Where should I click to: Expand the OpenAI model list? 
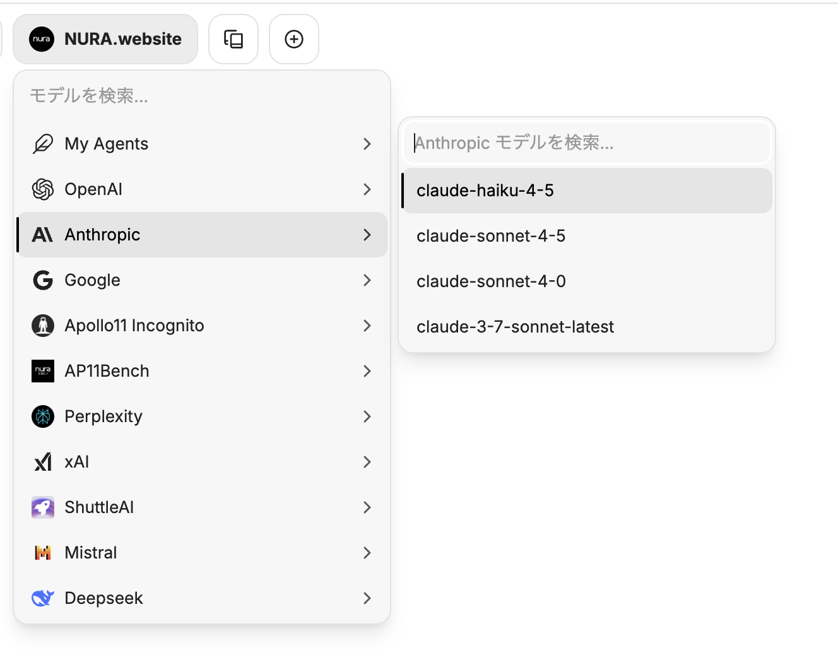coord(367,189)
